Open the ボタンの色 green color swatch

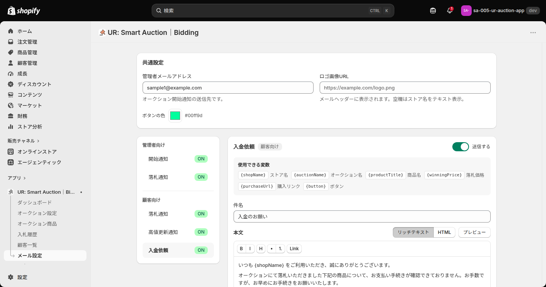[x=175, y=116]
